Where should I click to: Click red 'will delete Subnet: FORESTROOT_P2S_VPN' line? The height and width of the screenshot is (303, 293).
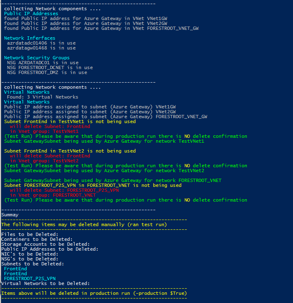[64, 190]
